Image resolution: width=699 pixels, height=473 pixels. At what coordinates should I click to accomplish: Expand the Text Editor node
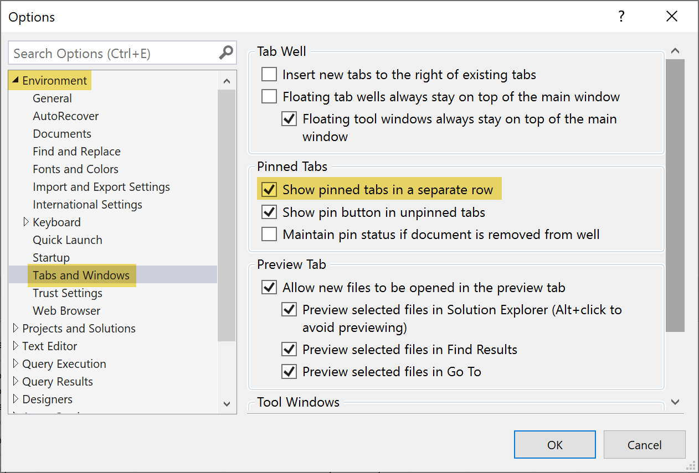click(x=16, y=346)
